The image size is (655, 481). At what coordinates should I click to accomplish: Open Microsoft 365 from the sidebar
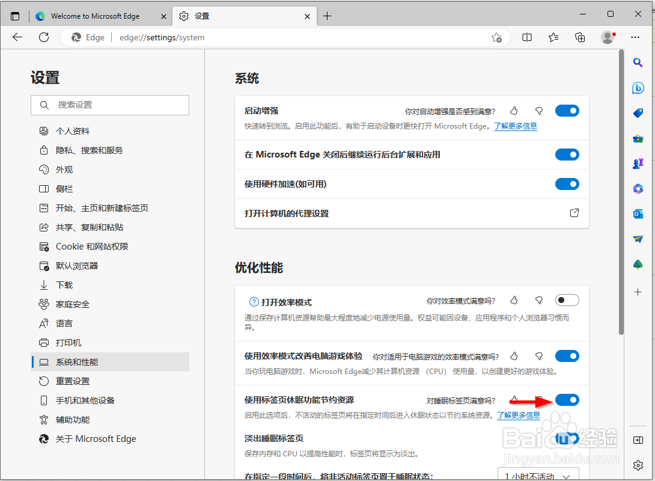click(x=638, y=188)
